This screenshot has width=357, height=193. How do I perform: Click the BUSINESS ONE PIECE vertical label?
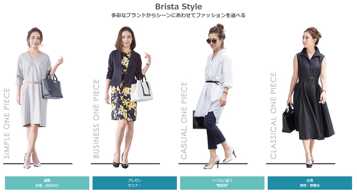click(x=96, y=119)
